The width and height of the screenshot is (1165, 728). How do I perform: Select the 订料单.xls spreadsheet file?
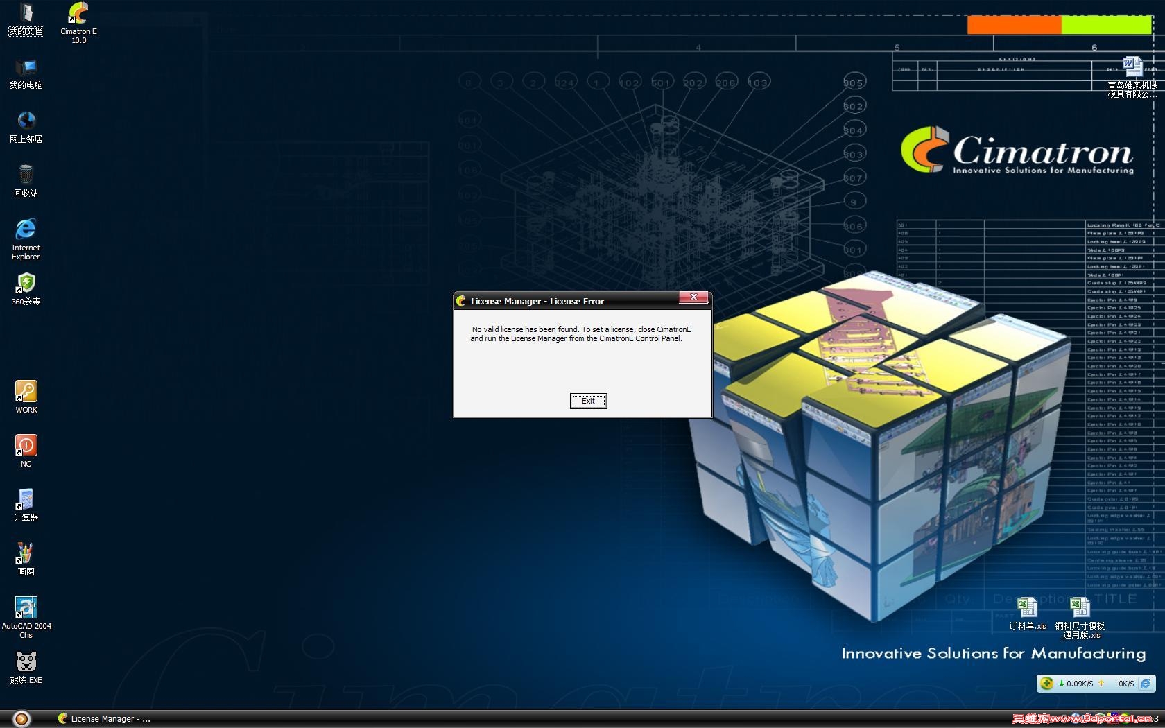1027,614
